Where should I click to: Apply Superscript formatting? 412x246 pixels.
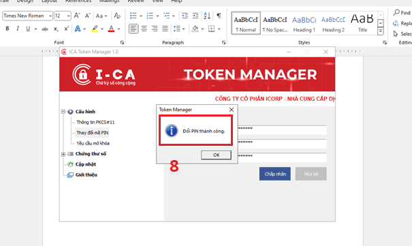pyautogui.click(x=67, y=29)
